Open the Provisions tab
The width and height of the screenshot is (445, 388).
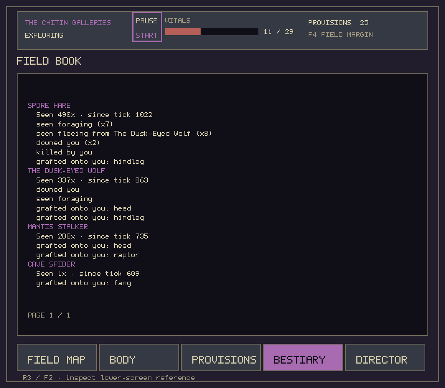[221, 357]
